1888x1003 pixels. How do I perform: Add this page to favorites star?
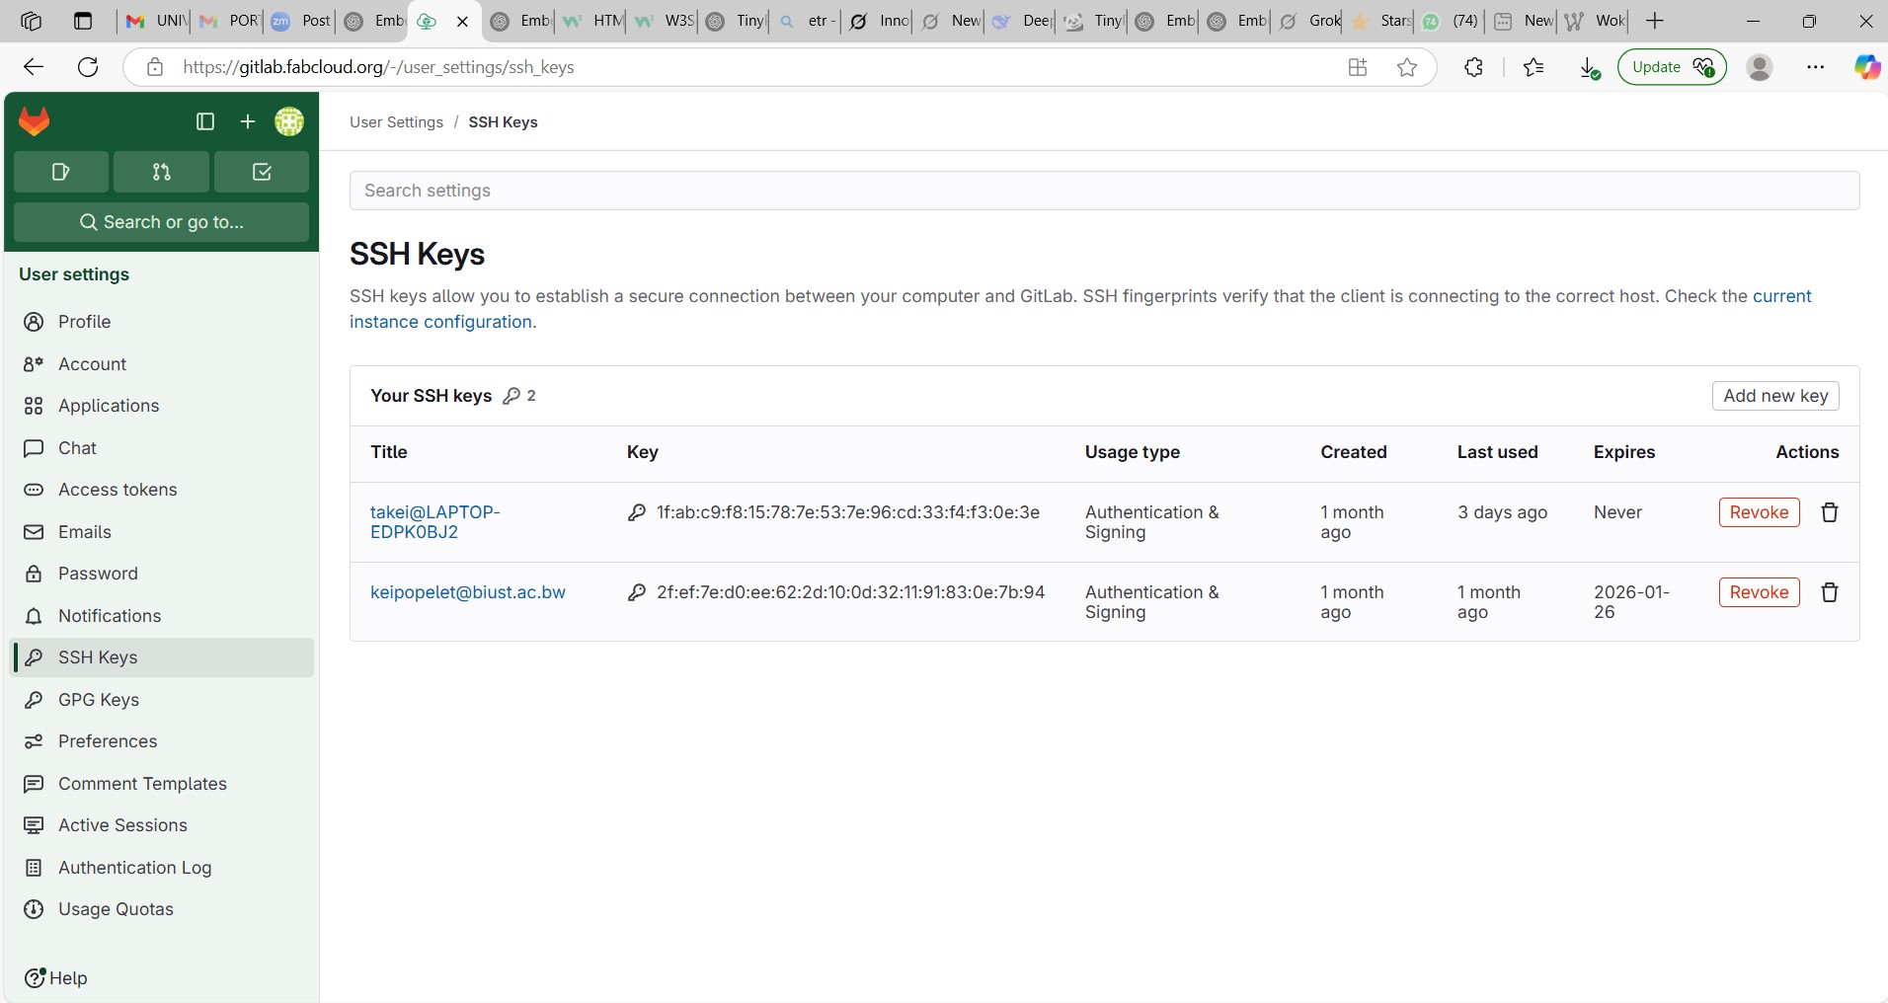[x=1407, y=67]
